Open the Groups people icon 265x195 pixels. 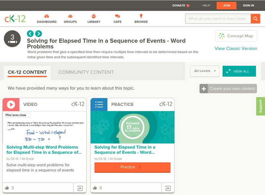pos(70,16)
